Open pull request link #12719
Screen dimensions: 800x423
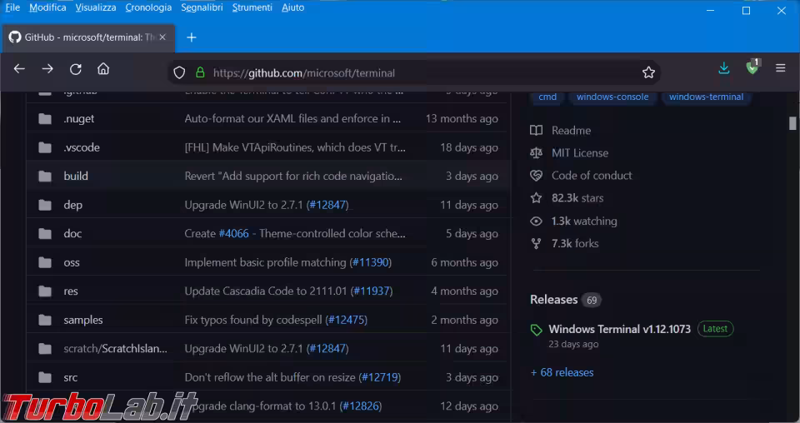[380, 378]
